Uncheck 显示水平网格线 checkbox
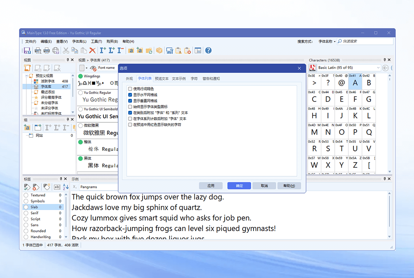The width and height of the screenshot is (414, 278). click(x=130, y=95)
